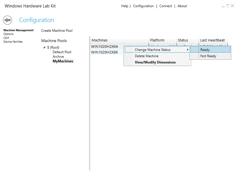Open Configuration in the top navigation
Image resolution: width=237 pixels, height=171 pixels.
143,6
